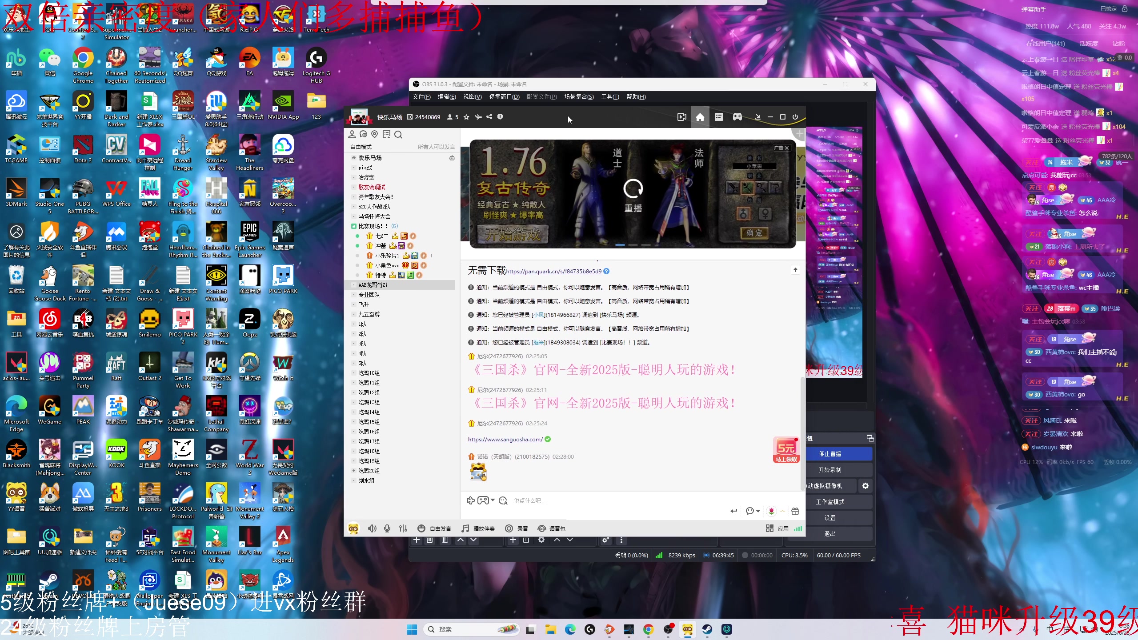This screenshot has height=640, width=1138.
Task: Click the OBS virtual camera settings gear
Action: [x=866, y=486]
